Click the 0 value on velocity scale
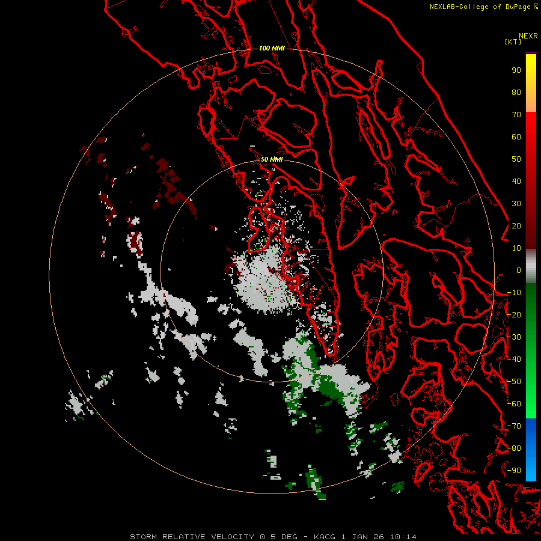541x541 pixels. (519, 270)
